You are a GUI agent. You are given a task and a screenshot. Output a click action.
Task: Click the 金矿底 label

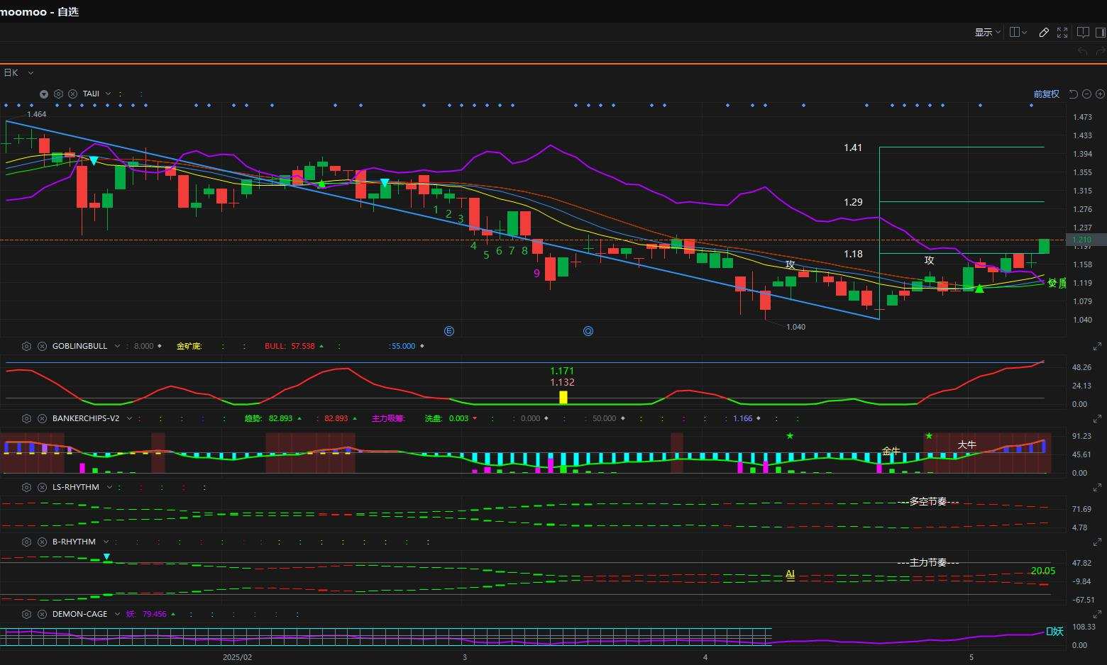point(189,346)
